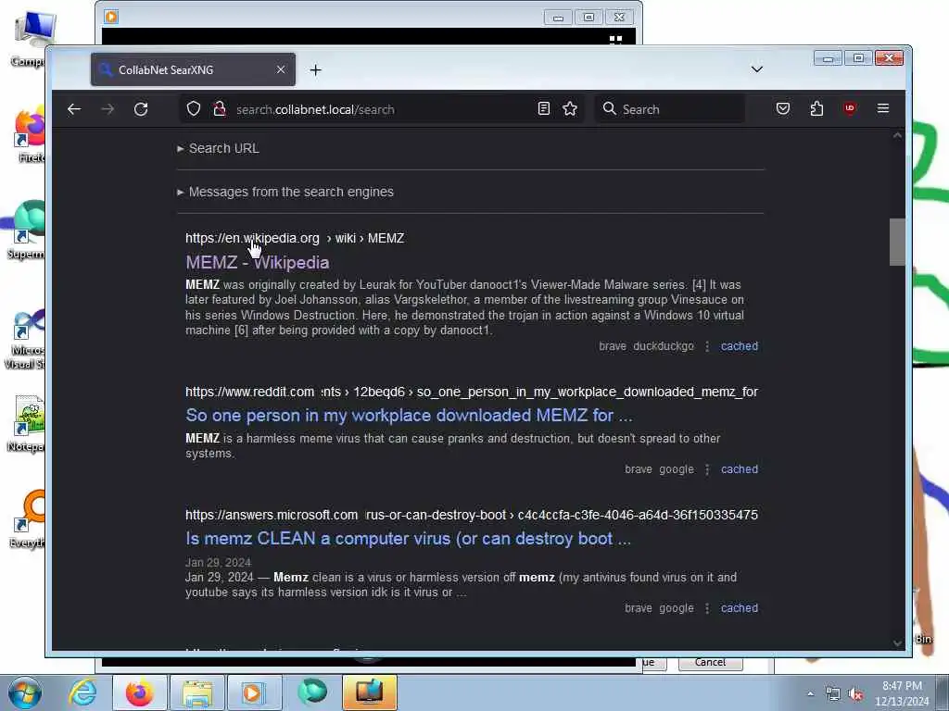Switch to Firefox in the taskbar
This screenshot has height=711, width=949.
[140, 692]
